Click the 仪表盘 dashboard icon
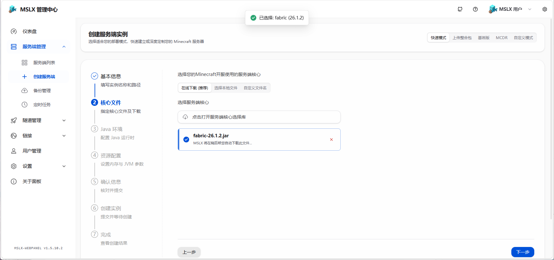 (x=14, y=31)
